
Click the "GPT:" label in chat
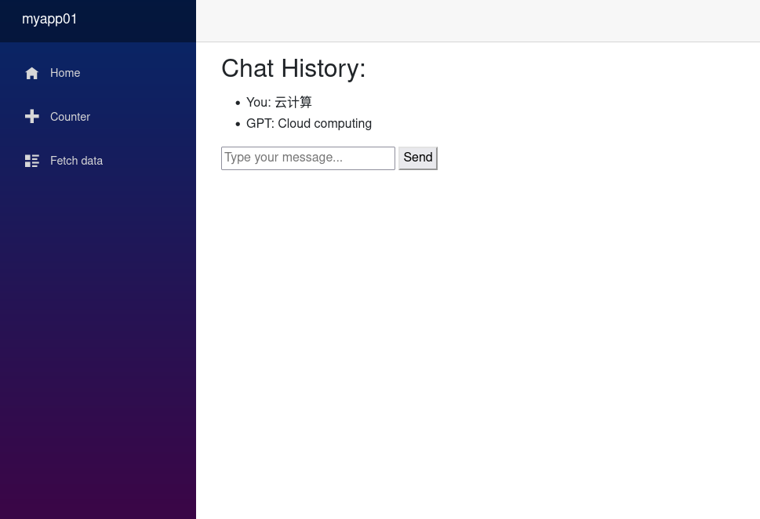(x=260, y=124)
